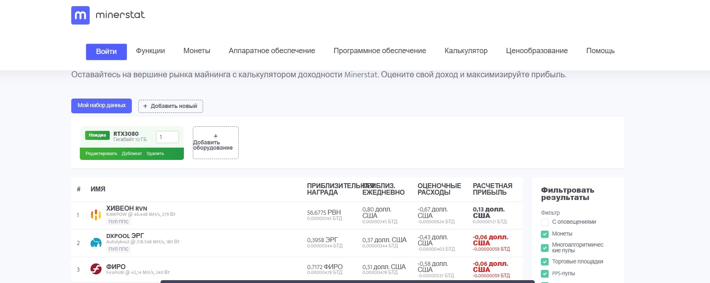Open the "Помощь" menu item

coord(600,51)
